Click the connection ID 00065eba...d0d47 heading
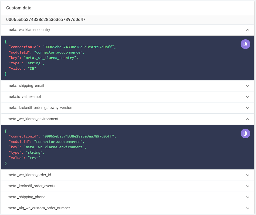Viewport: 256px width, 215px height. [x=46, y=20]
